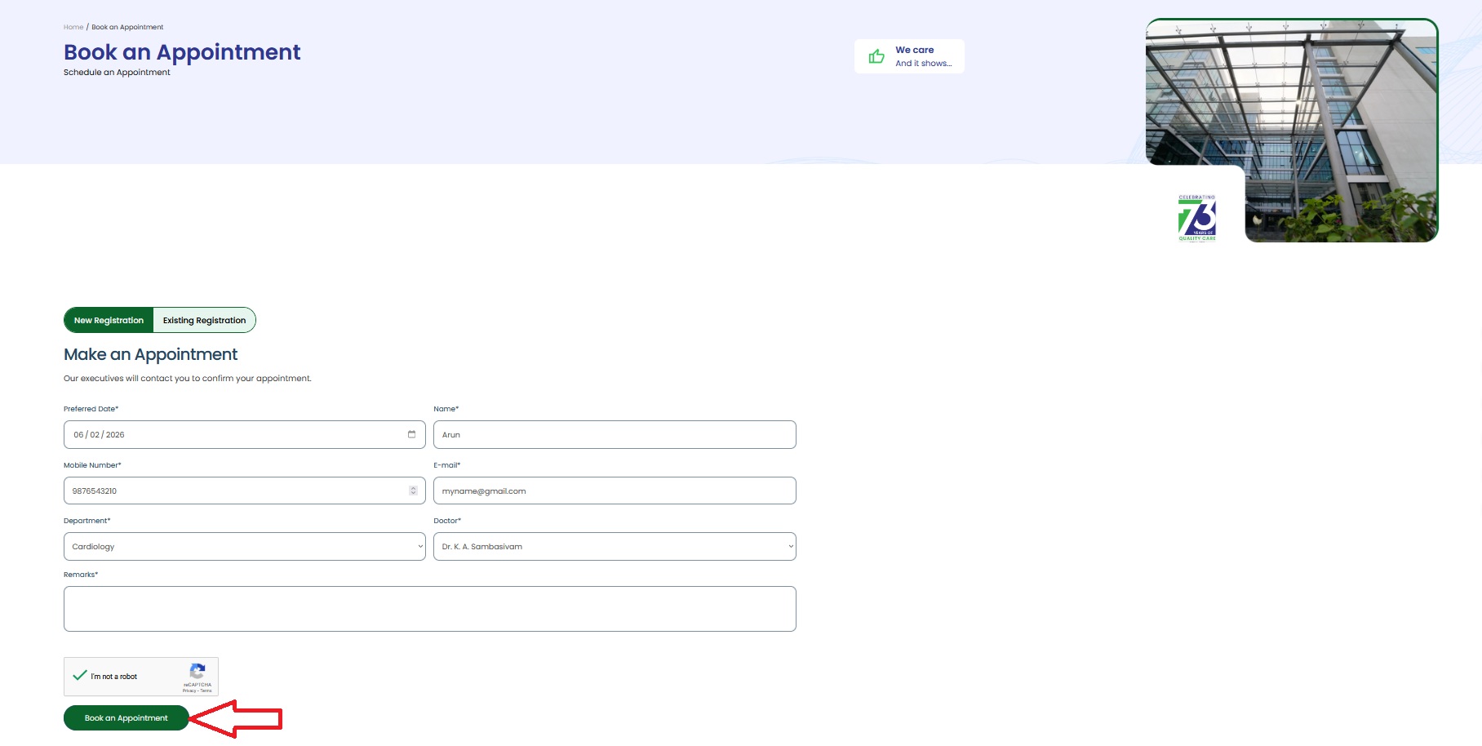Screen dimensions: 1482x746
Task: Switch to the New Registration tab
Action: 109,321
